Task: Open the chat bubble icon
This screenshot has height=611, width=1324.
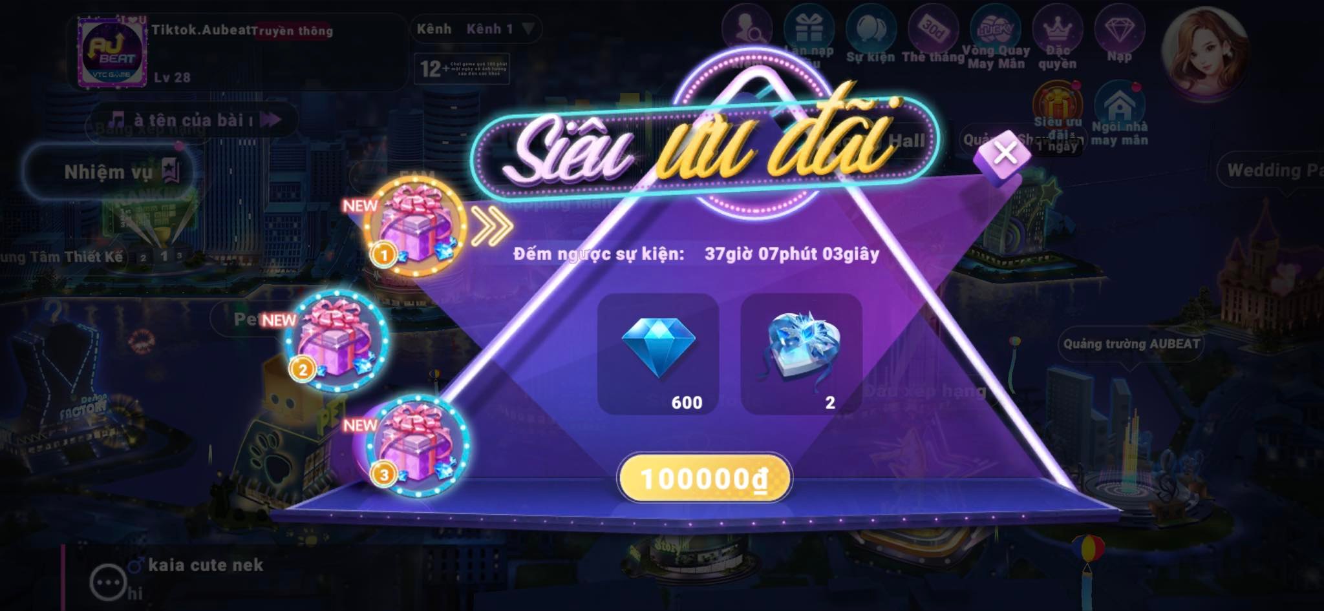Action: click(107, 583)
